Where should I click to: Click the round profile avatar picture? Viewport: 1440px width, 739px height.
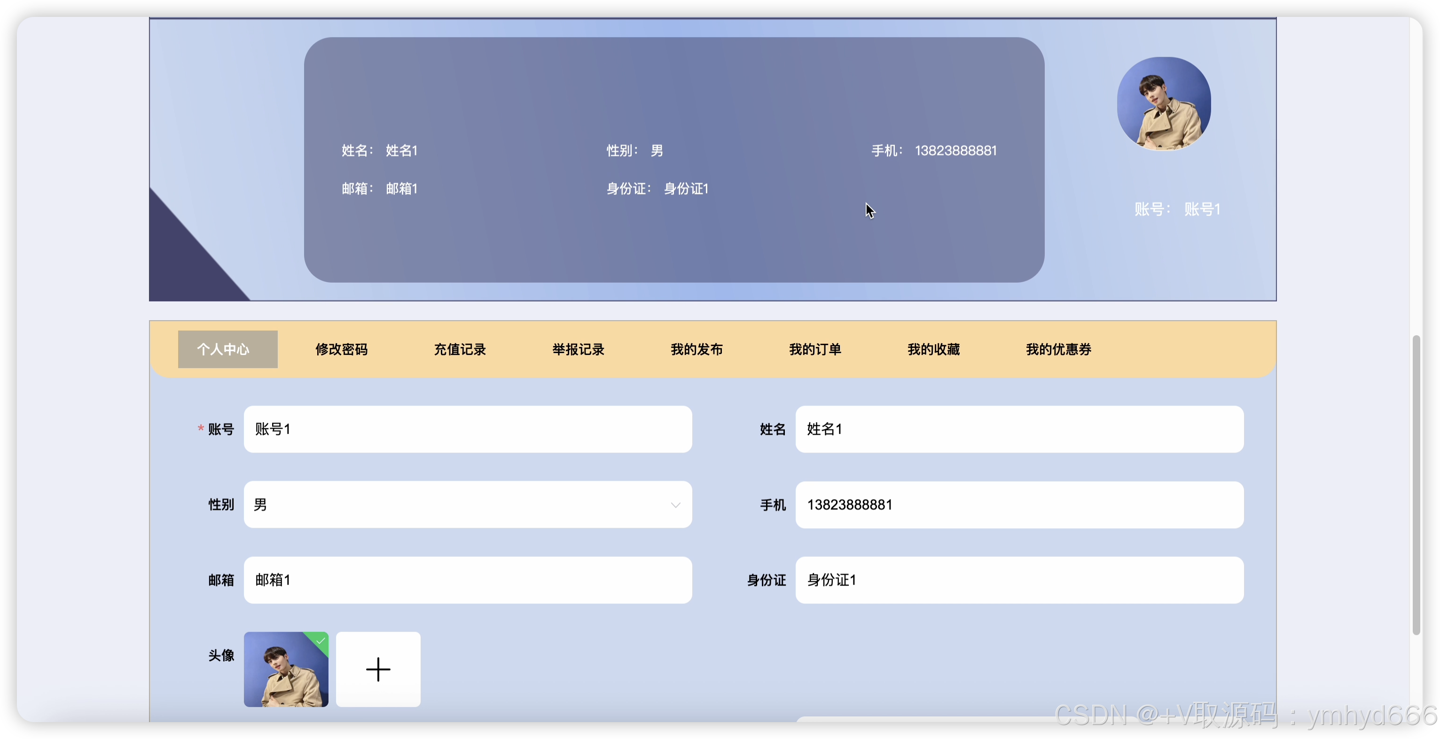pyautogui.click(x=1163, y=104)
